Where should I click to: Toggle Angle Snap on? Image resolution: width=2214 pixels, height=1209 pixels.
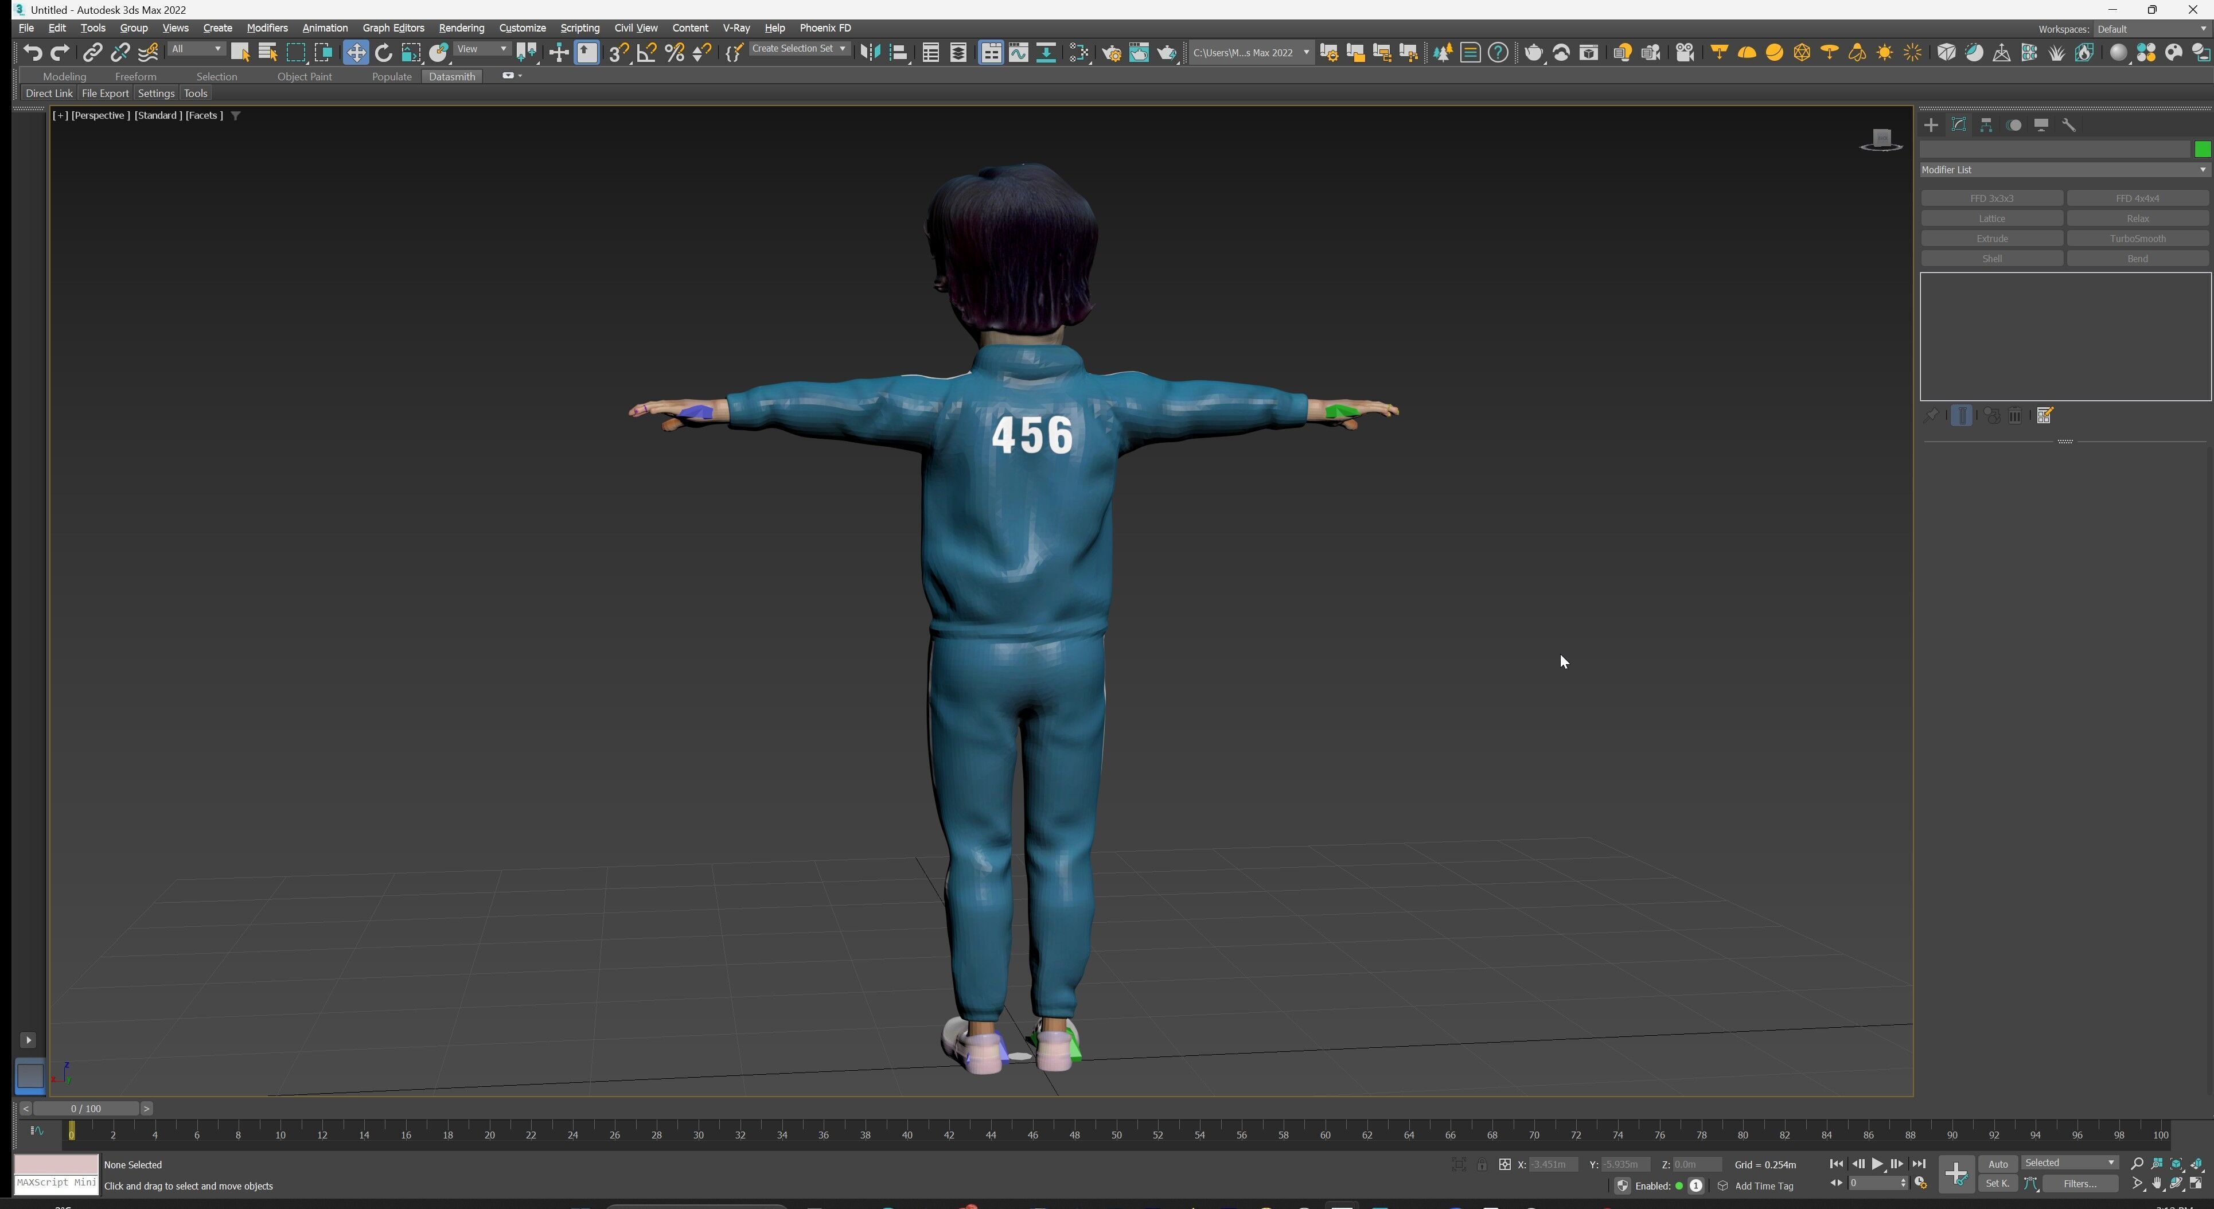click(x=646, y=53)
